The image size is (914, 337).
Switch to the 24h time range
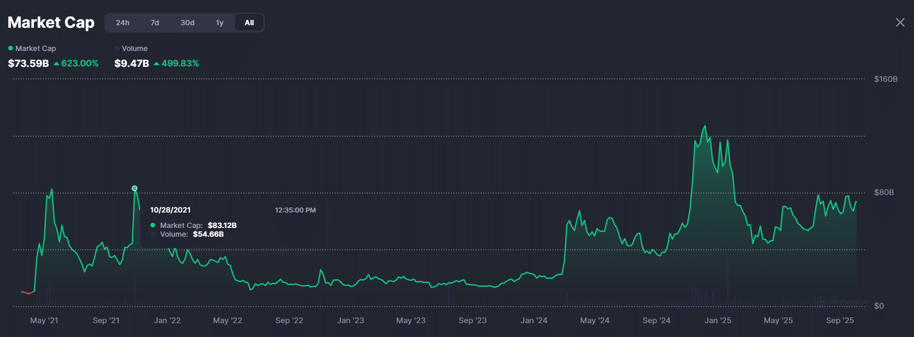(123, 23)
